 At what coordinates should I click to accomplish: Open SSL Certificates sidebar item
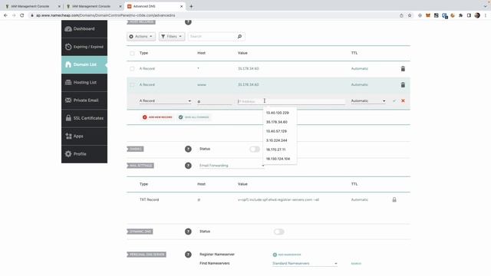[x=84, y=118]
